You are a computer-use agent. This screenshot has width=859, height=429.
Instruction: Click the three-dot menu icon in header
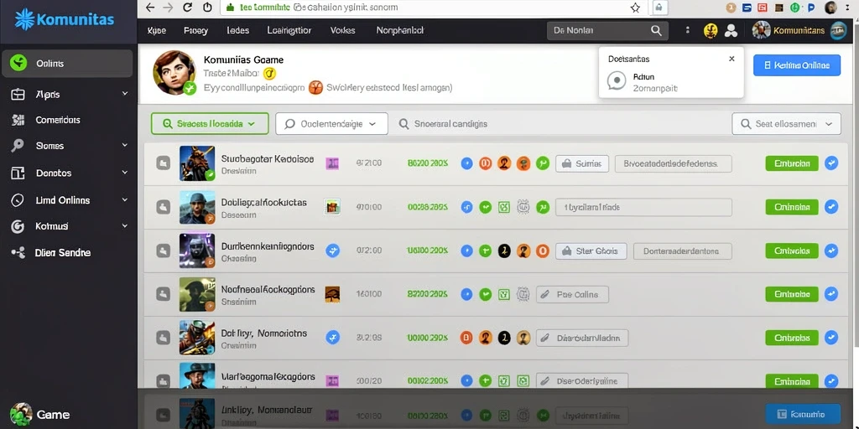pos(688,31)
